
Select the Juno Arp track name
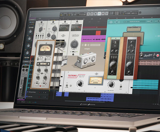(x=30, y=97)
